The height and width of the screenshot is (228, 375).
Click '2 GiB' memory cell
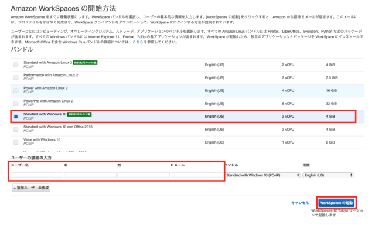[x=330, y=142]
